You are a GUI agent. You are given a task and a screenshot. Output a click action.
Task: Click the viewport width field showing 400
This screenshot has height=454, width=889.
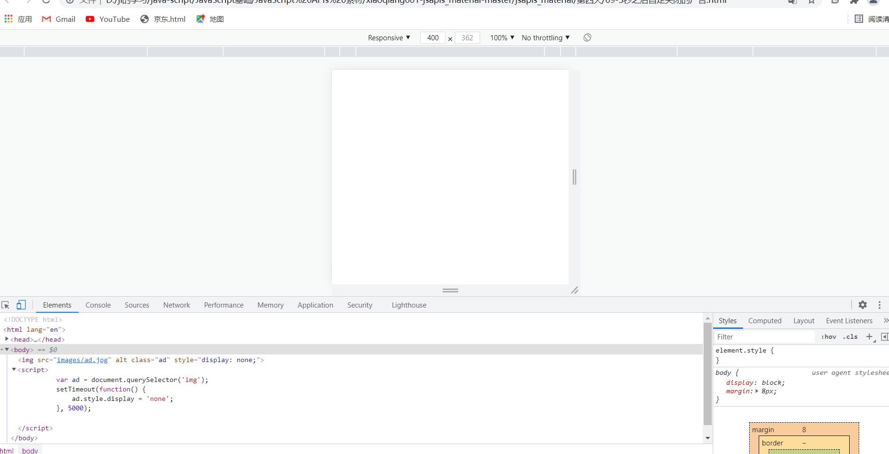click(x=433, y=38)
